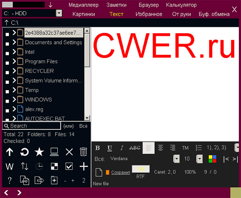Check the box beside WINDOWS folder

point(7,101)
